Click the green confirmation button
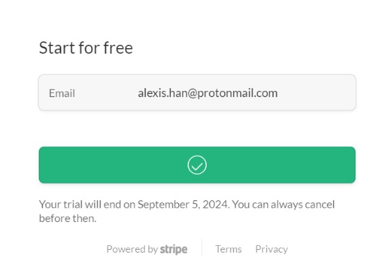 [x=197, y=165]
